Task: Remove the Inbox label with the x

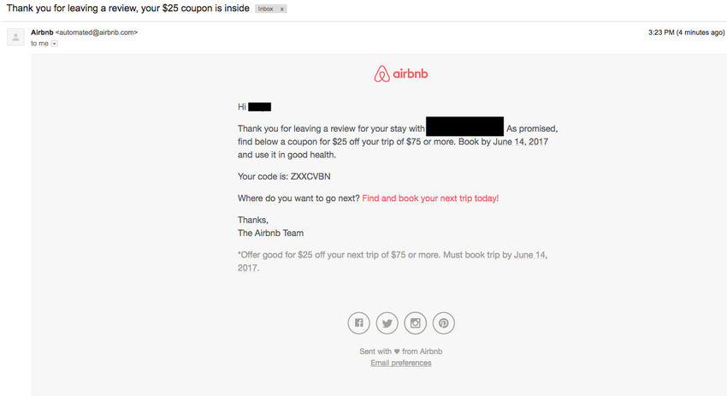Action: point(281,9)
